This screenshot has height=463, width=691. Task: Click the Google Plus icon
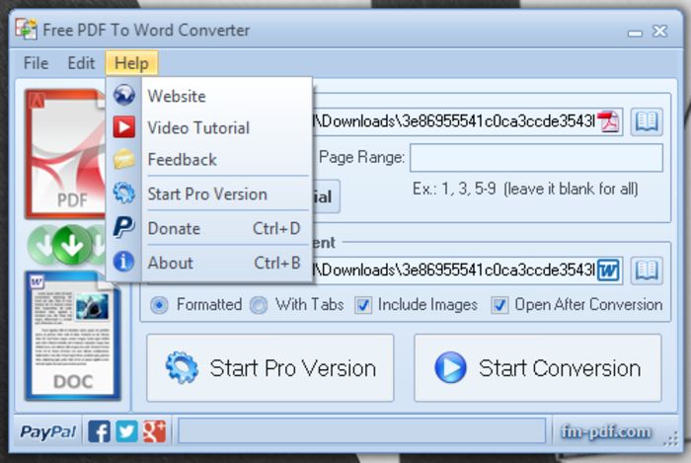coord(154,430)
